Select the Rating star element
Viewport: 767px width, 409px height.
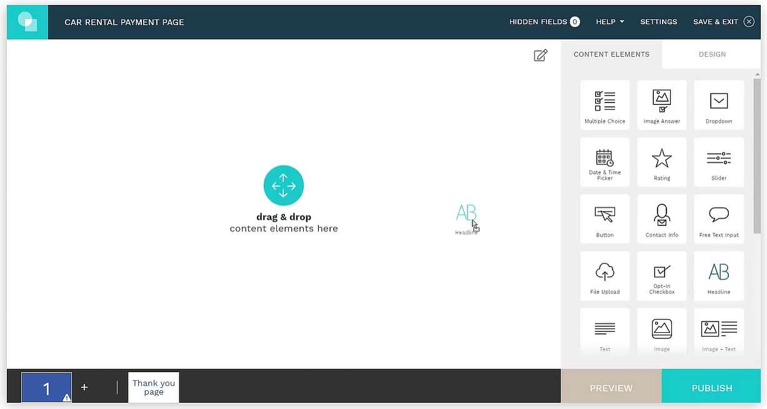point(661,162)
